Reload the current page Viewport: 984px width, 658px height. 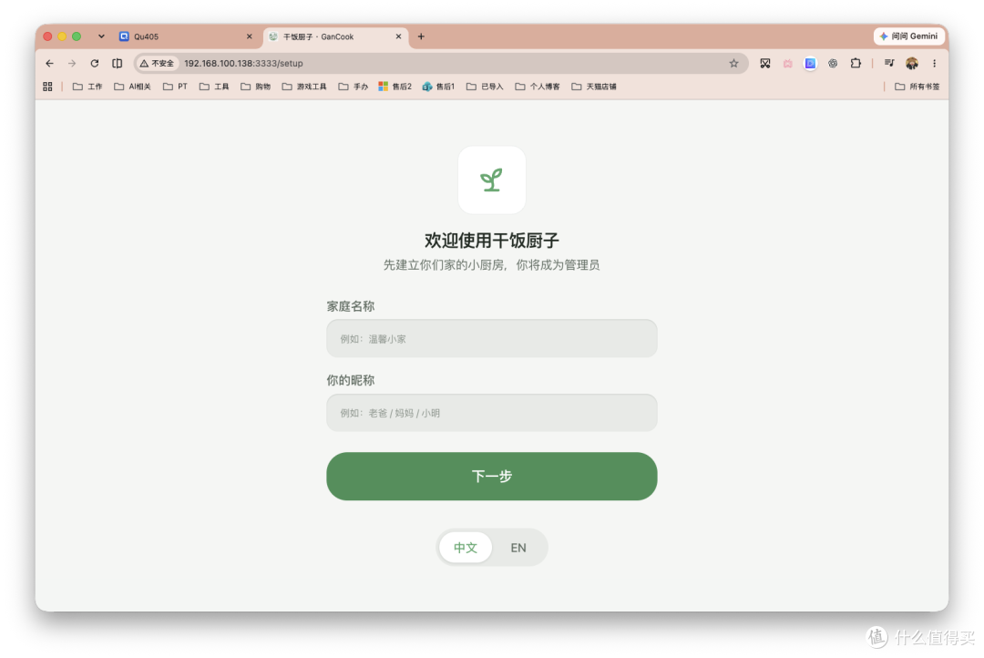click(x=95, y=64)
